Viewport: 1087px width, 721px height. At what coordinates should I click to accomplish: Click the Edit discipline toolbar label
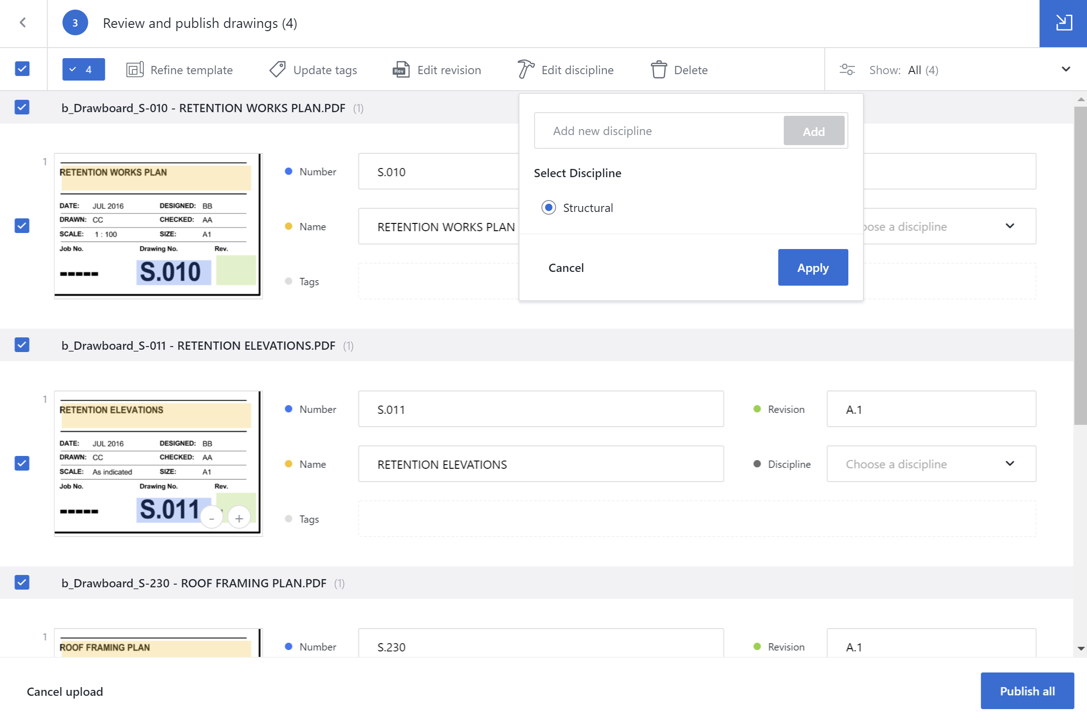(577, 70)
